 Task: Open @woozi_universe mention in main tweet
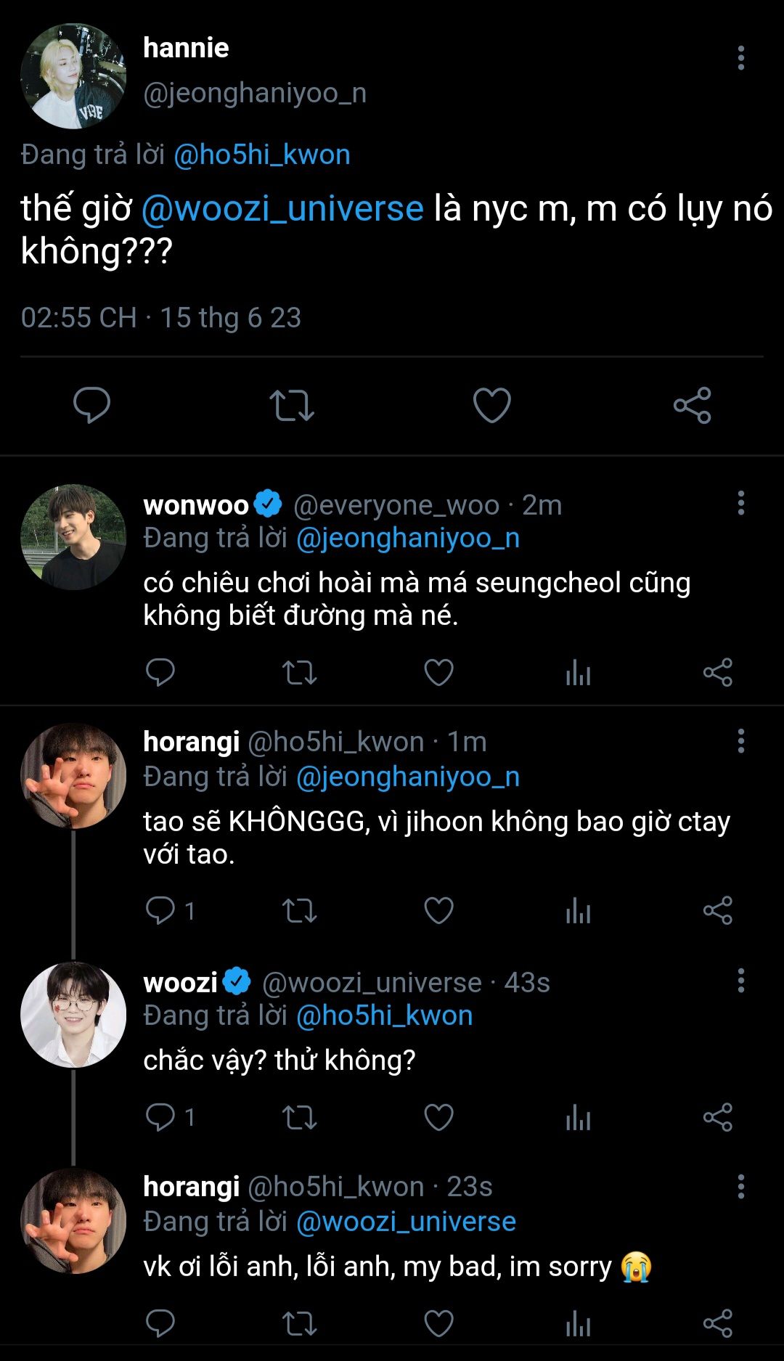[x=282, y=209]
